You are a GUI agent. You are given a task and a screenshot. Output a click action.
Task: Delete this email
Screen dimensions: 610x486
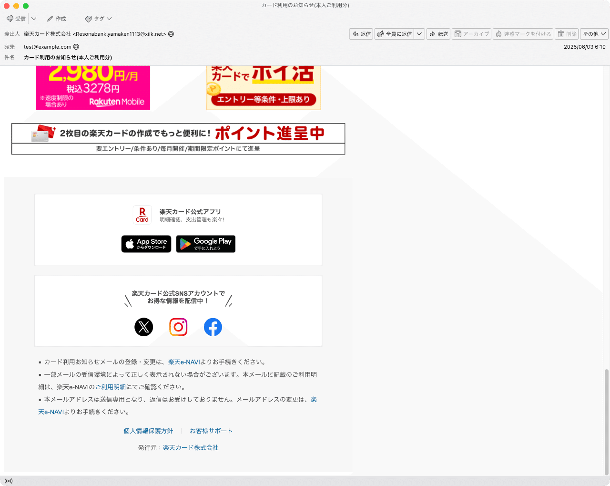567,34
